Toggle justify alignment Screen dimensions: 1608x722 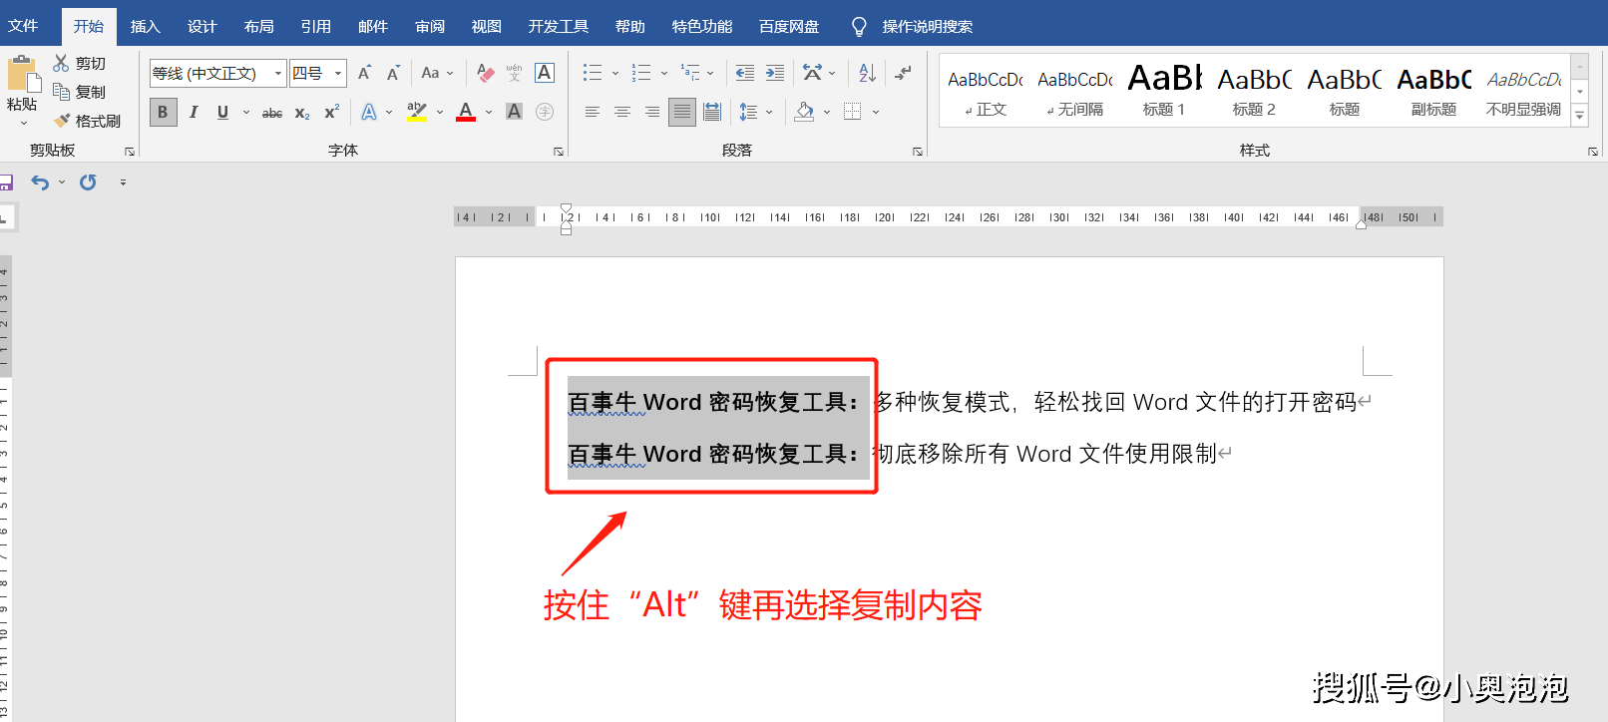(682, 112)
